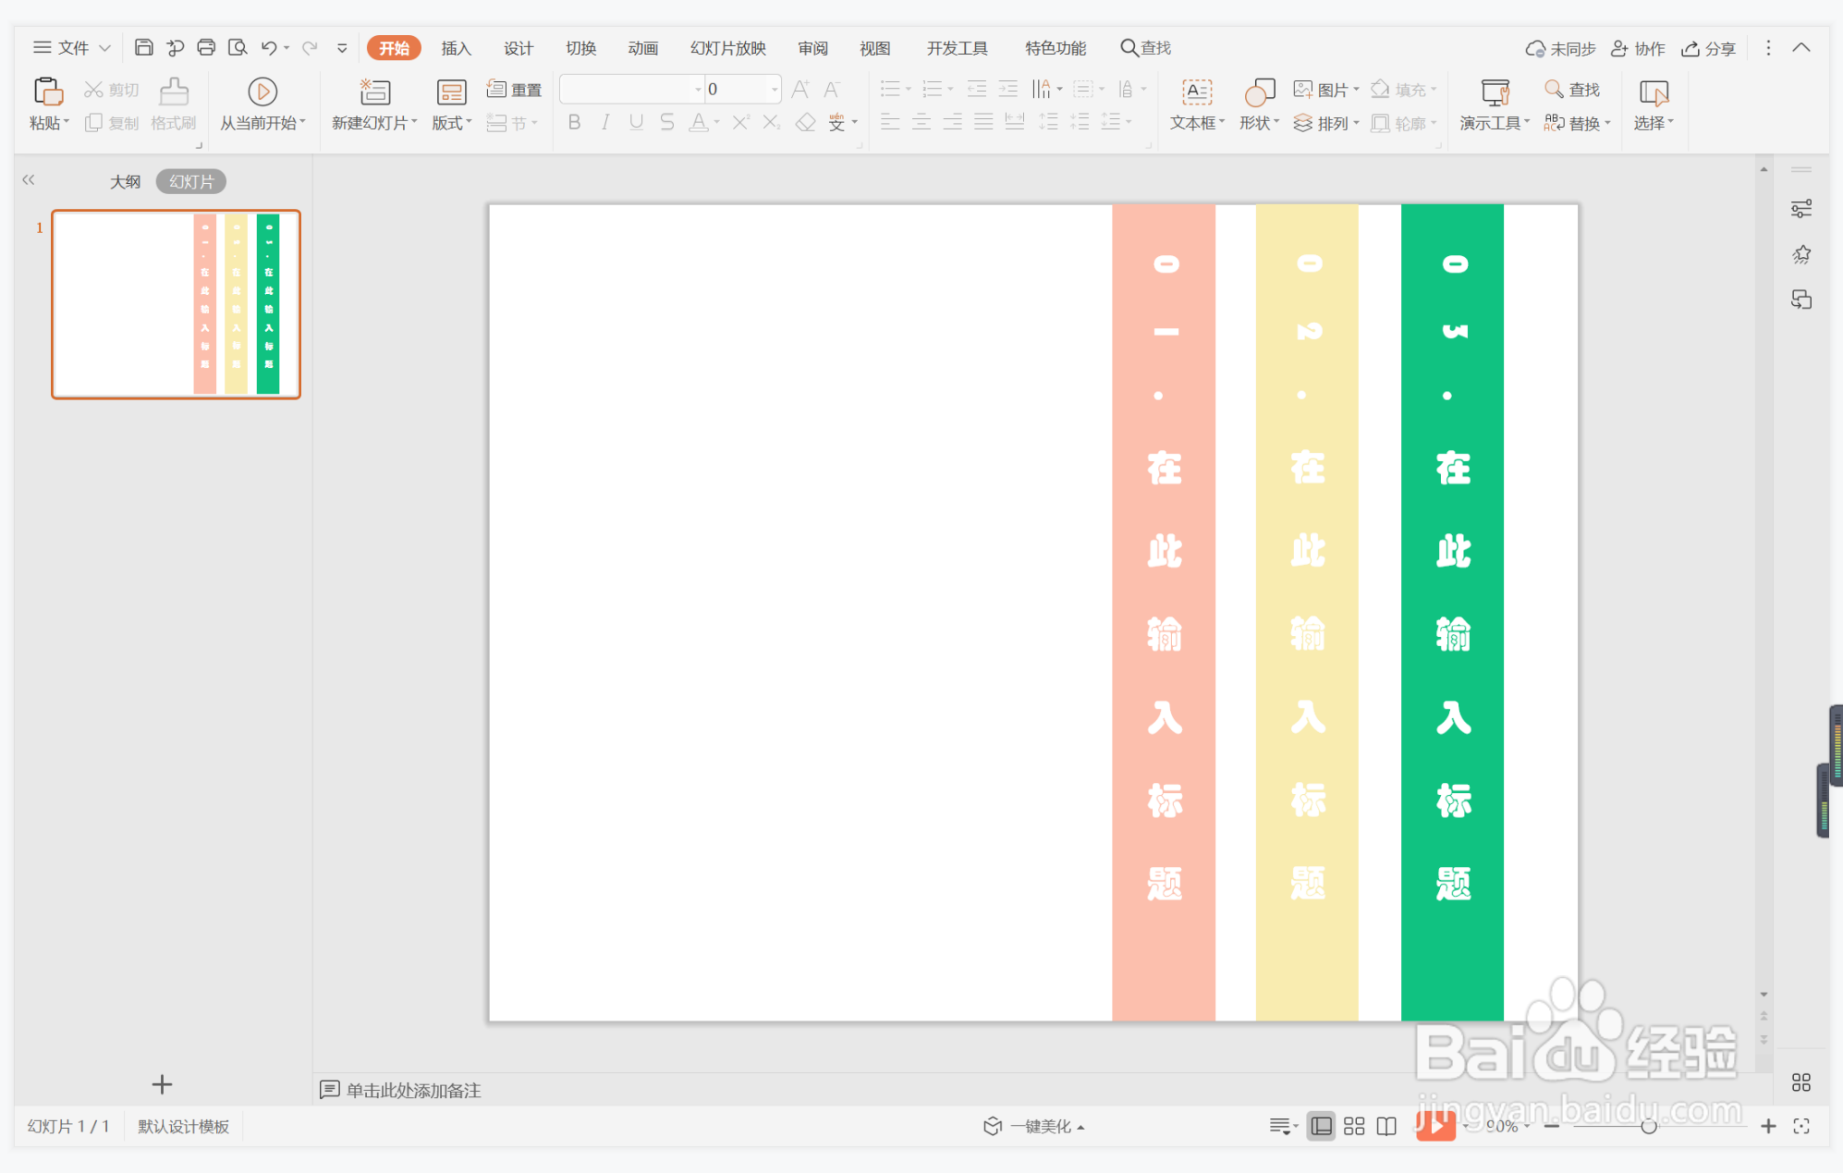Expand the 版式 layout dropdown
1843x1173 pixels.
tap(469, 122)
